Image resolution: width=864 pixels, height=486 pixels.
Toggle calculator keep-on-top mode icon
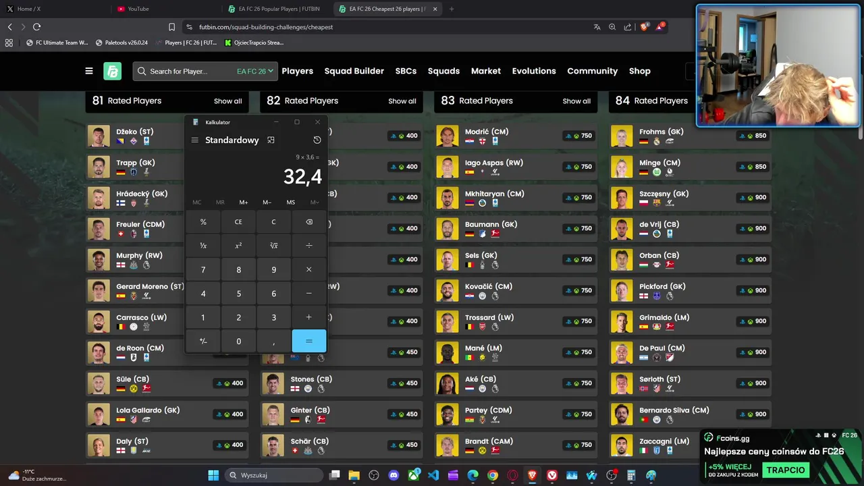click(271, 140)
